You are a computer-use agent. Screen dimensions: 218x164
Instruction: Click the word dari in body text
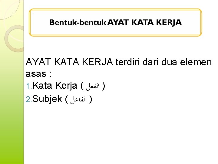[150, 62]
